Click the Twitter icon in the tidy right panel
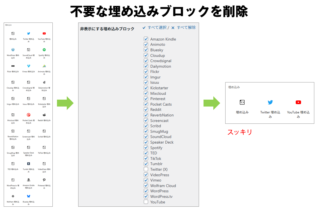The height and width of the screenshot is (212, 318). tap(270, 102)
